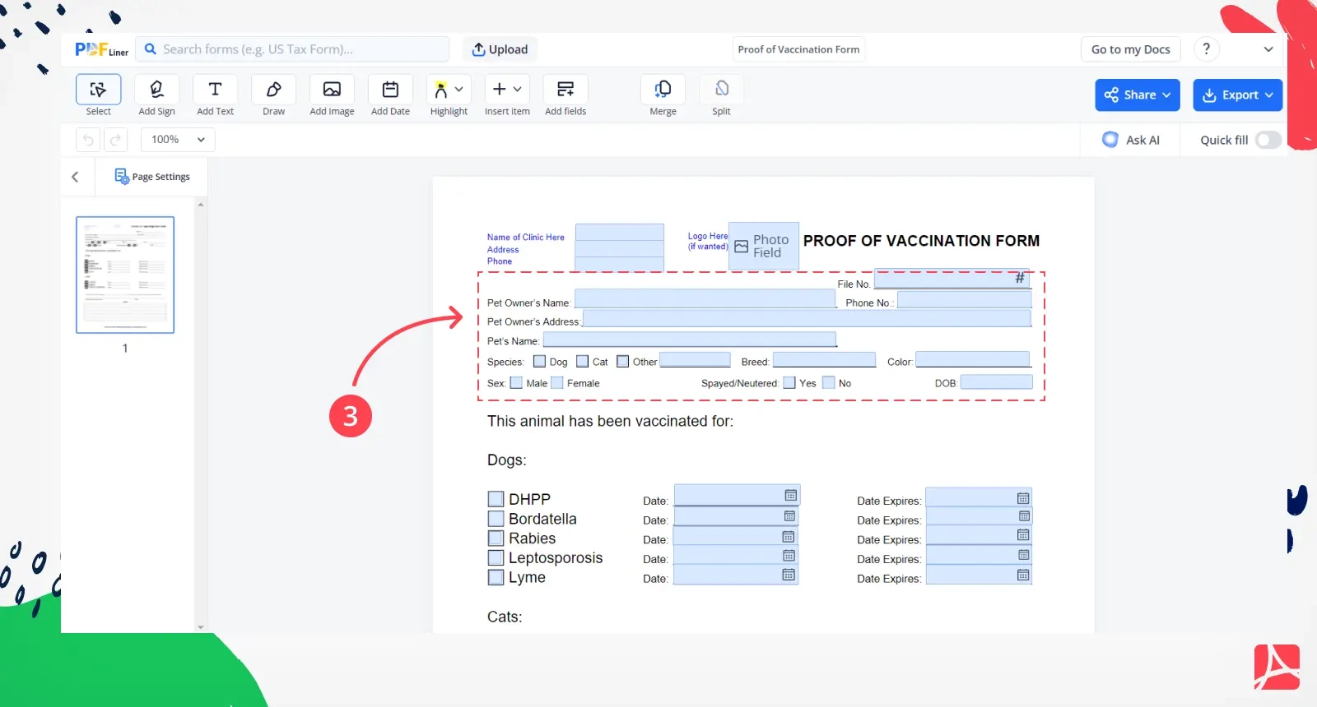Open calendar on DHPP Date Expires field
The width and height of the screenshot is (1317, 707).
coord(1023,498)
